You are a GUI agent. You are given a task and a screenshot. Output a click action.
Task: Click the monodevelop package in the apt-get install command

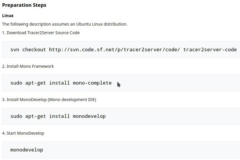tap(89, 116)
